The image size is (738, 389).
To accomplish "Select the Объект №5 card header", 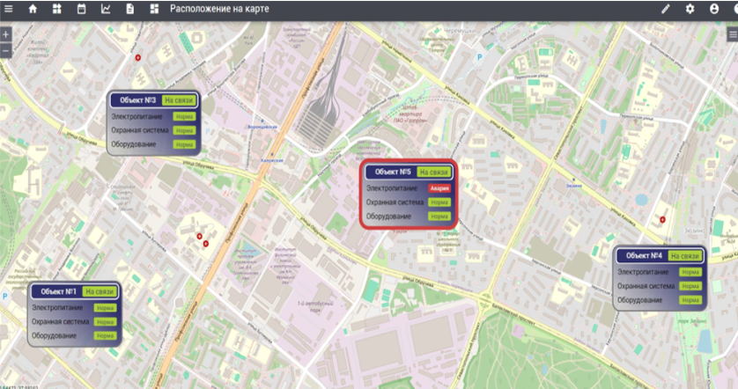I will point(409,172).
